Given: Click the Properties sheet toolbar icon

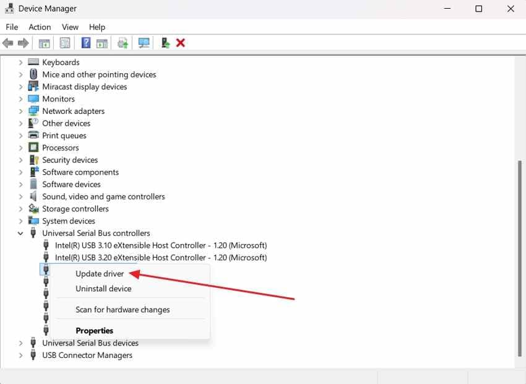Looking at the screenshot, I should pyautogui.click(x=65, y=43).
